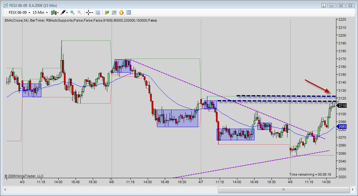
Task: Click the horizontal scrollbar right arrow
Action: point(353,190)
